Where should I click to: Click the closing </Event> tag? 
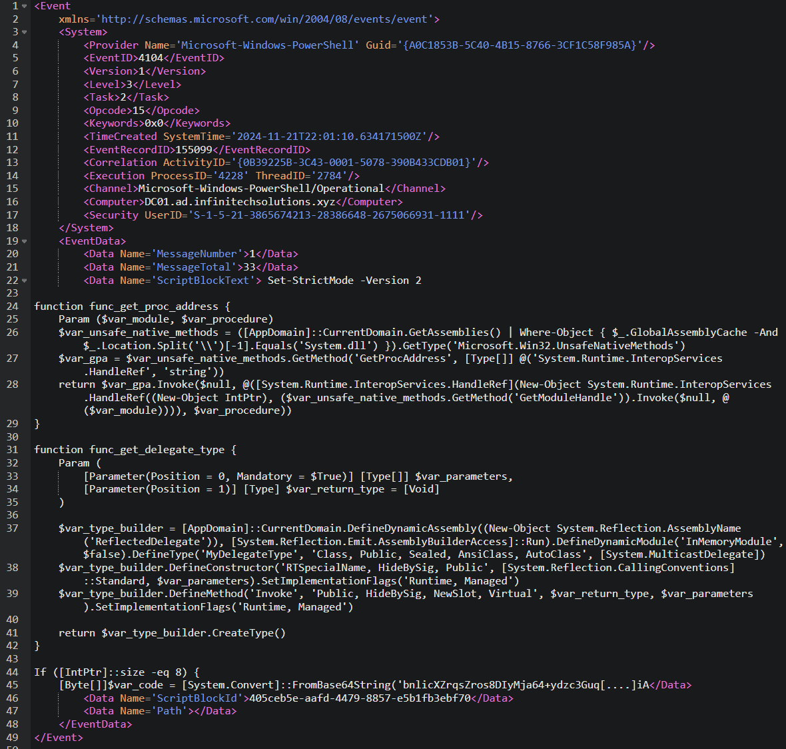click(59, 738)
